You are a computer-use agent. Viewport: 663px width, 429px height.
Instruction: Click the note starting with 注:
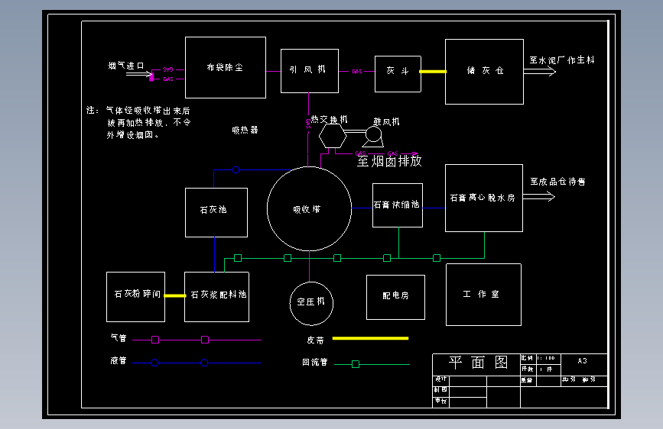138,122
